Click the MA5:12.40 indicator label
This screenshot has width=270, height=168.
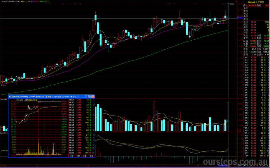tap(16, 1)
